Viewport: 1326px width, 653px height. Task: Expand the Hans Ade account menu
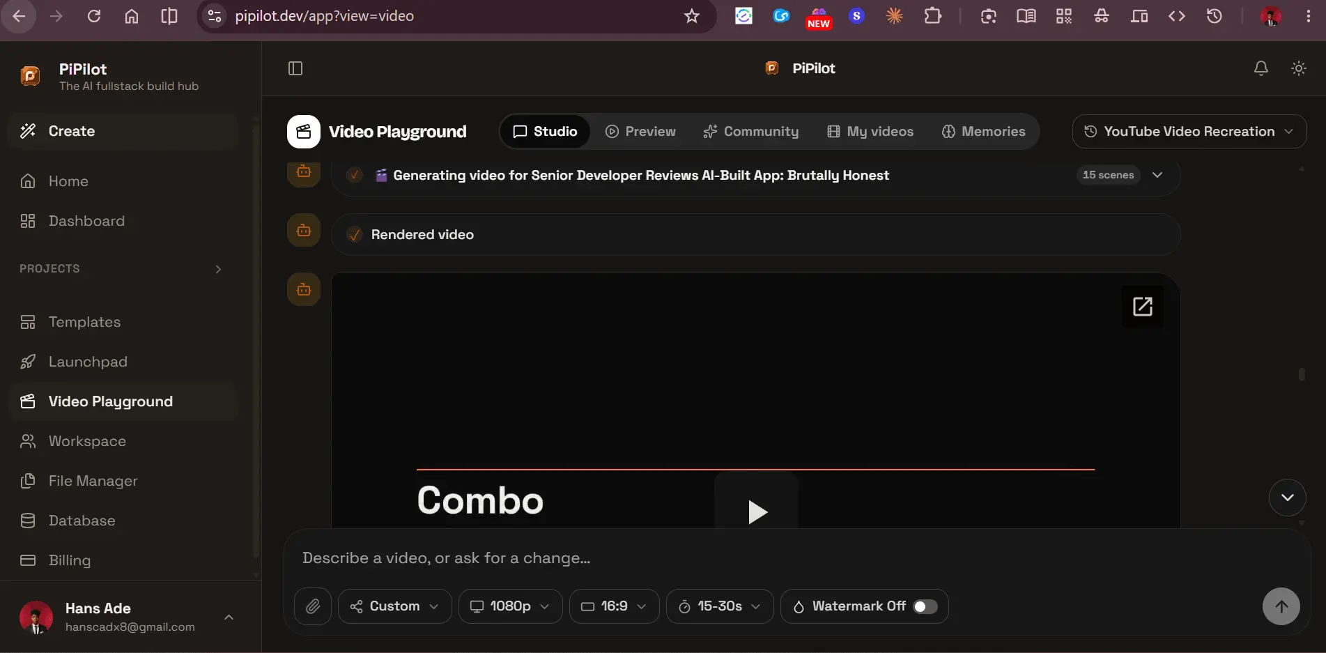click(229, 617)
